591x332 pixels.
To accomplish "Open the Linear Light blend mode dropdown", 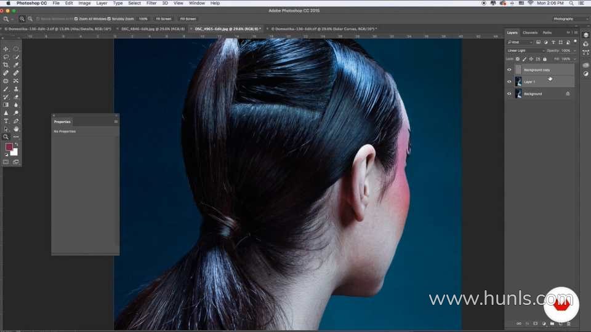I will tap(525, 50).
